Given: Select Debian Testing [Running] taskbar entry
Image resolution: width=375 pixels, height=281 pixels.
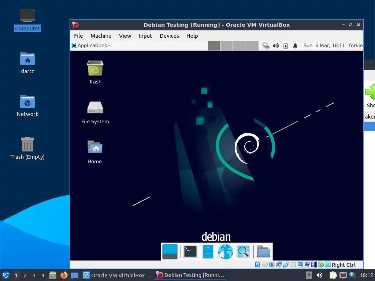Looking at the screenshot, I should [190, 275].
